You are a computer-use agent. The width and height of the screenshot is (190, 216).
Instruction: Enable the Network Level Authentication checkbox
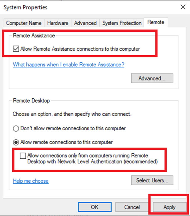(x=23, y=156)
